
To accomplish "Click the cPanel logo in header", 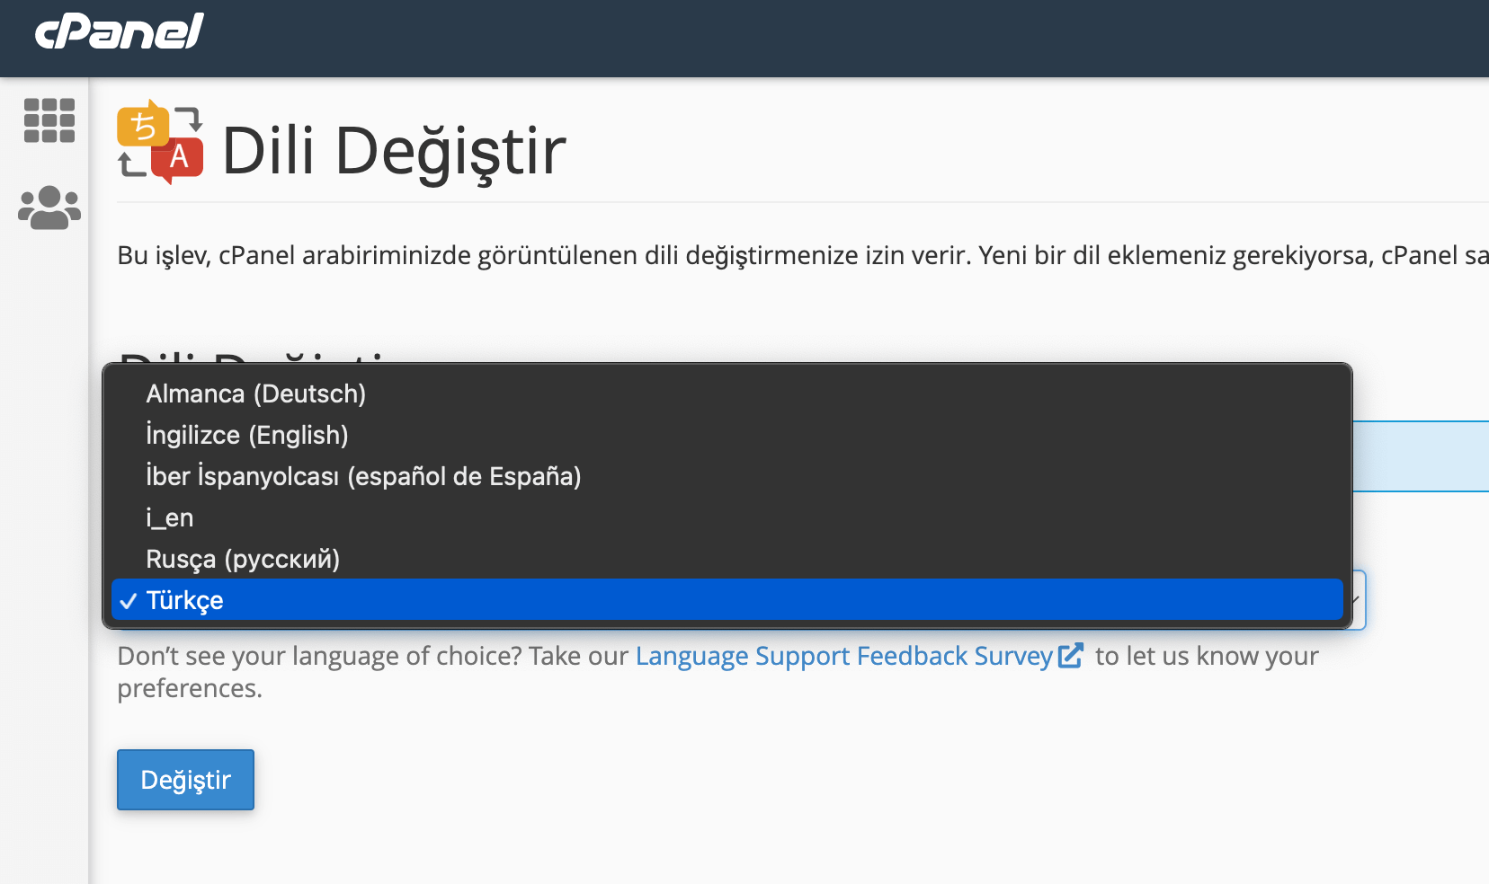I will click(x=119, y=31).
